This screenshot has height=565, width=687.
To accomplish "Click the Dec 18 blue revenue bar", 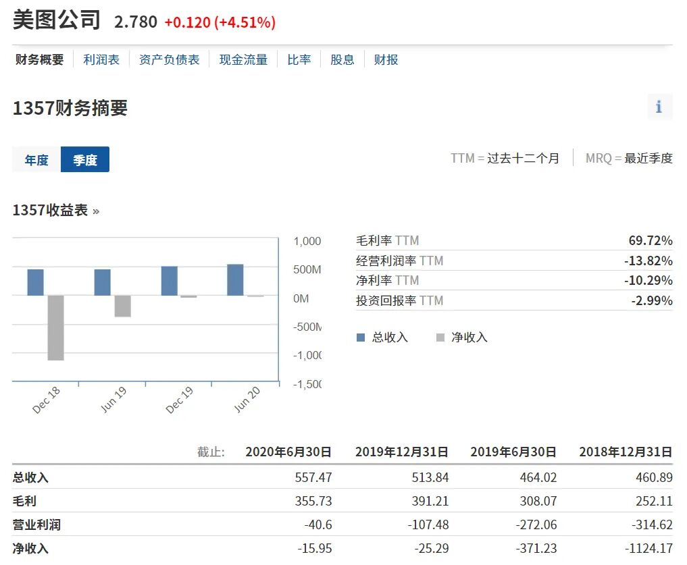I will coord(36,282).
